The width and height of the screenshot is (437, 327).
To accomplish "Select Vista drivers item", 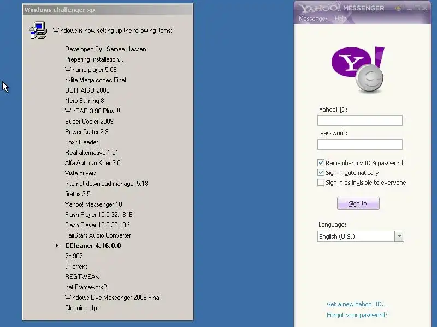I will pyautogui.click(x=80, y=173).
